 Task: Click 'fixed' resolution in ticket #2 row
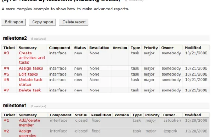tap(96, 131)
